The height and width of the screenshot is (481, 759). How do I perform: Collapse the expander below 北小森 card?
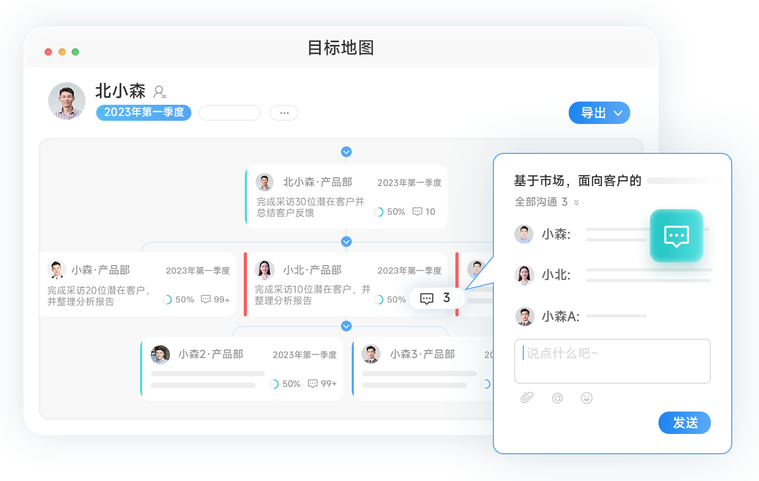pos(346,242)
